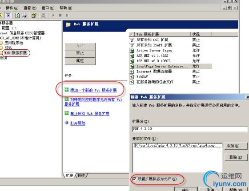Click 禁止所有 Web 服务扩展 link

[x=90, y=114]
